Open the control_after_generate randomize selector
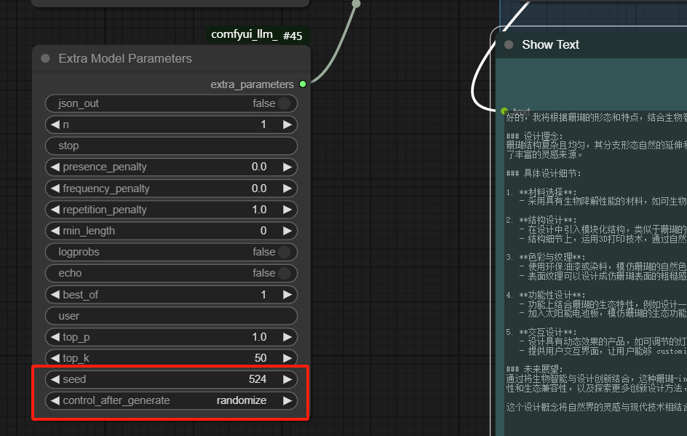Image resolution: width=687 pixels, height=436 pixels. pyautogui.click(x=241, y=400)
